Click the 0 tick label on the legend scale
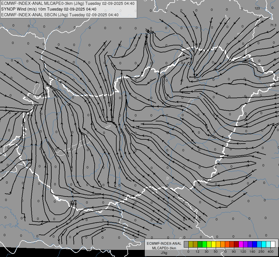The width and height of the screenshot is (279, 257). (x=188, y=252)
